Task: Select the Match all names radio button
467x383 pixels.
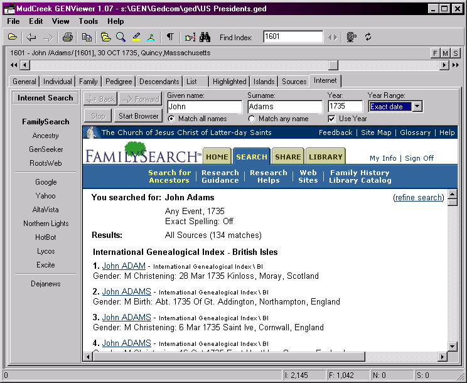Action: [x=171, y=119]
